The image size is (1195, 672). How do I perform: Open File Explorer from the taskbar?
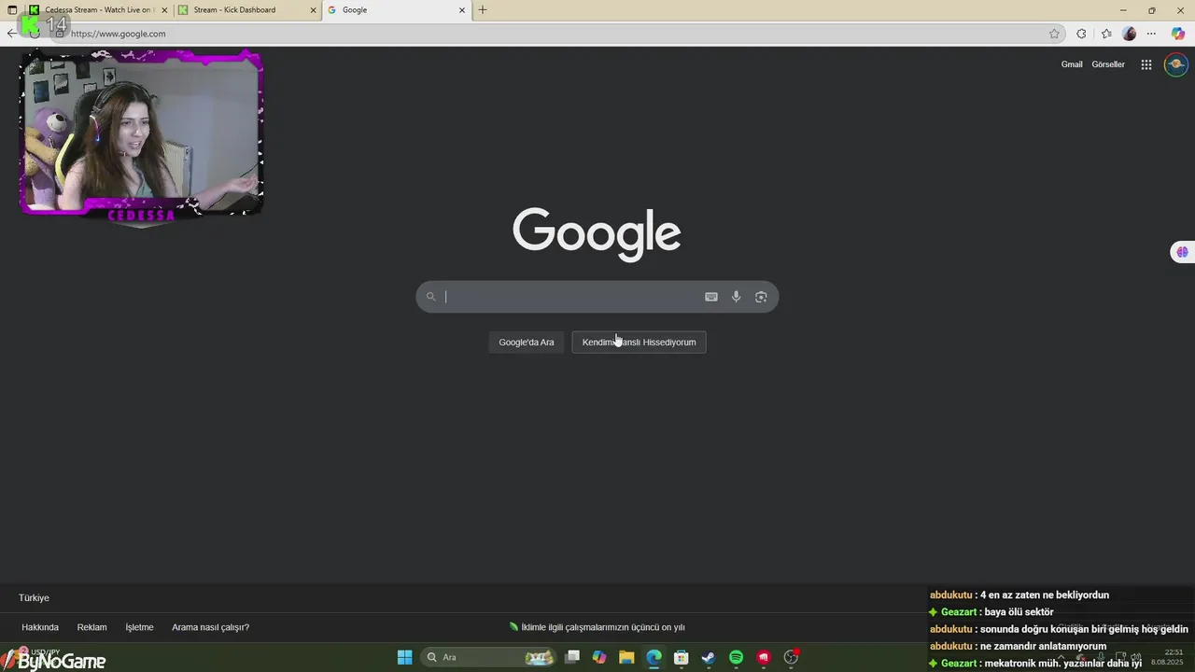pos(626,657)
